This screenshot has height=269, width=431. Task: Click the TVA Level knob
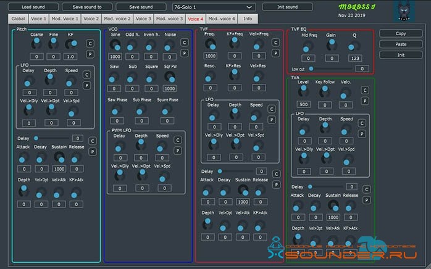click(x=303, y=91)
